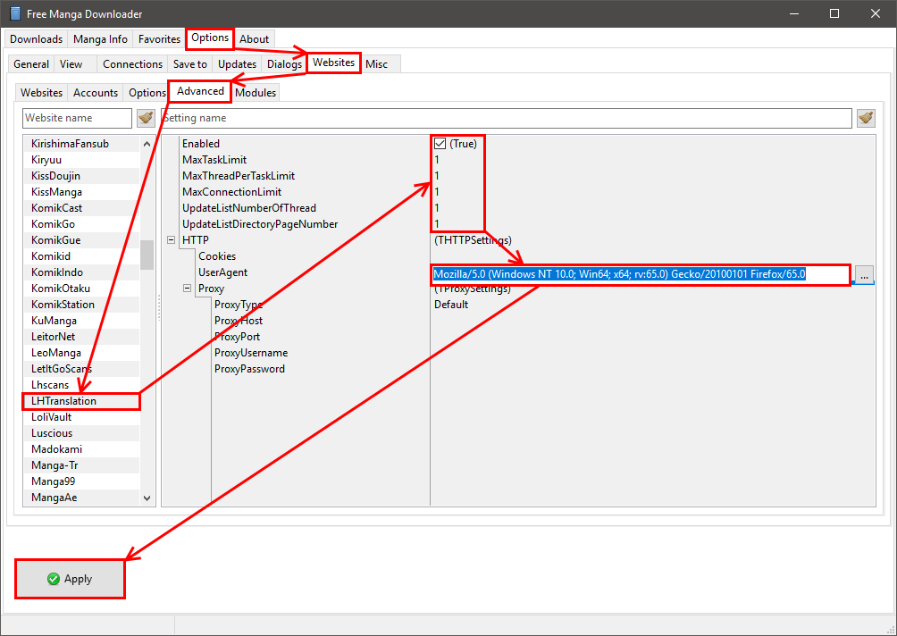
Task: Collapse the Proxy settings node
Action: click(187, 289)
